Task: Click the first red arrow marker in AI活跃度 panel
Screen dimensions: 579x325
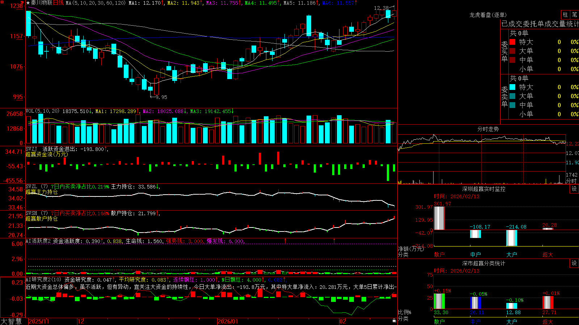Action: 286,240
